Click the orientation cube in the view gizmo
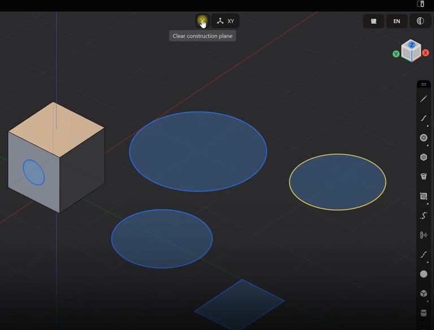Screen dimensions: 434x330 tap(411, 51)
